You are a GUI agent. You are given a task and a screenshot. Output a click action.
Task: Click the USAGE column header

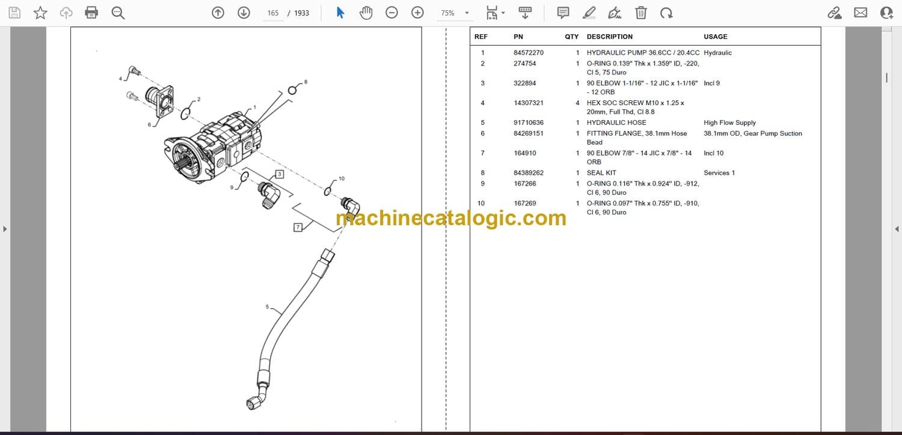pyautogui.click(x=716, y=37)
